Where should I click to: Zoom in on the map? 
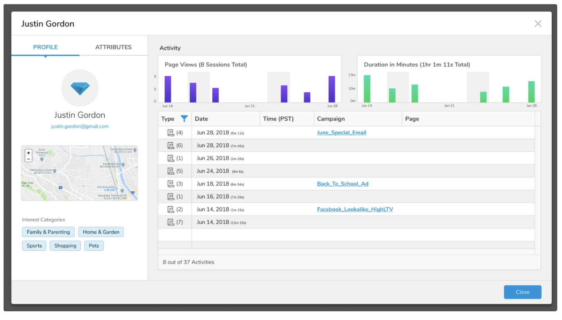tap(29, 153)
